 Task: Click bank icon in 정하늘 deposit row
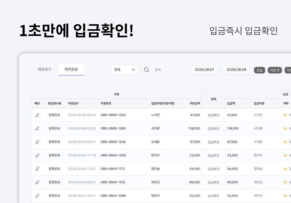pos(285,169)
